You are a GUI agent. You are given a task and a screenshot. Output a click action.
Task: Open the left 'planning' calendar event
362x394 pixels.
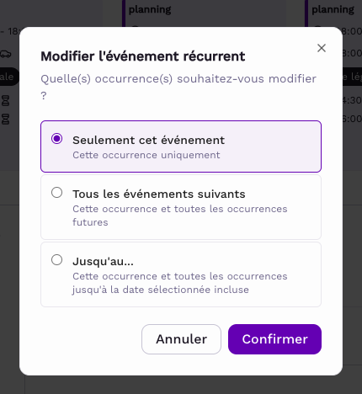point(150,9)
